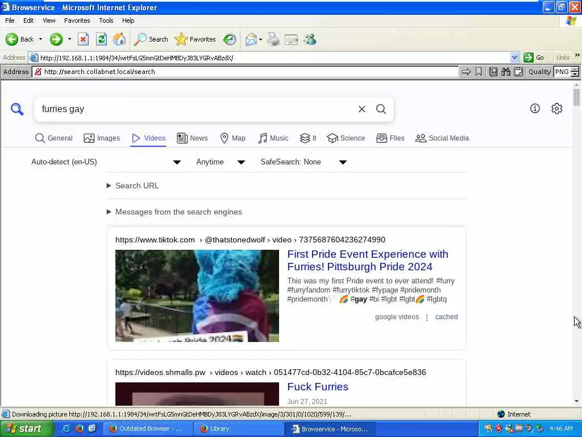Open the Auto-detect (en-US) language dropdown
Image resolution: width=582 pixels, height=437 pixels.
click(106, 162)
